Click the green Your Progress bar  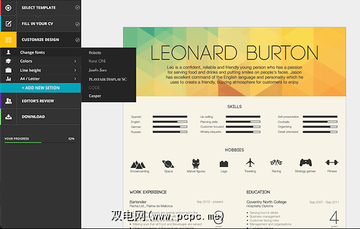(23, 143)
